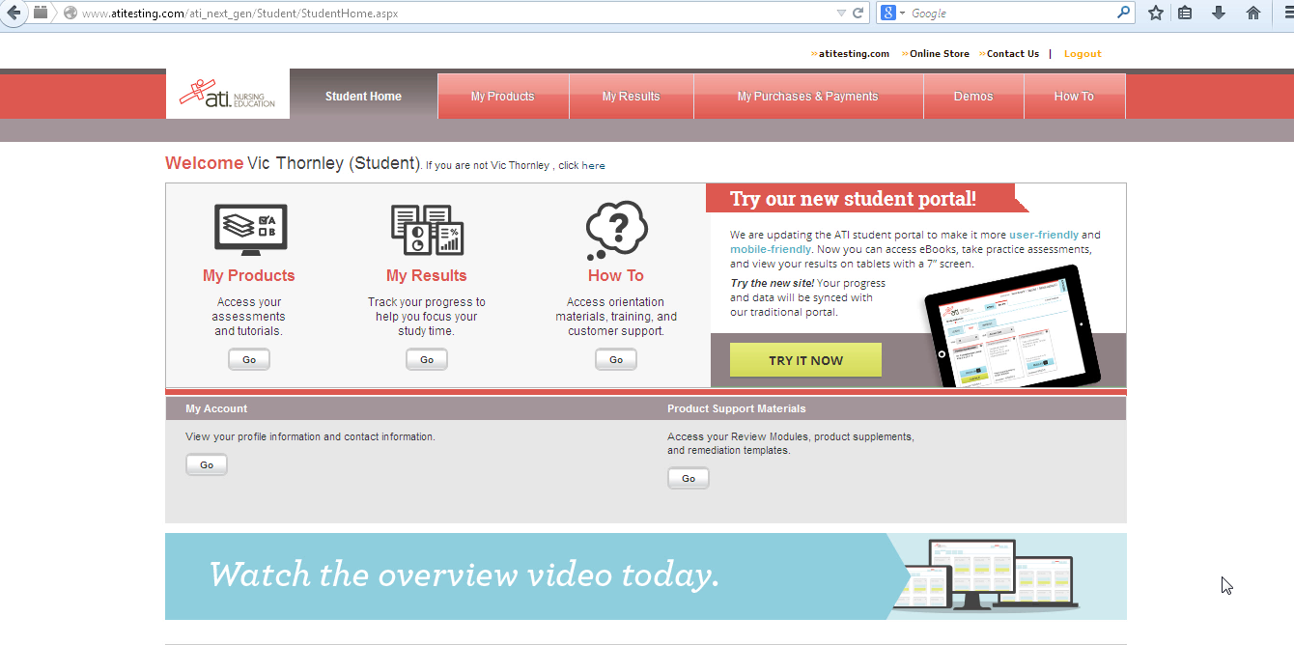
Task: Reload the page using the refresh icon
Action: [858, 13]
